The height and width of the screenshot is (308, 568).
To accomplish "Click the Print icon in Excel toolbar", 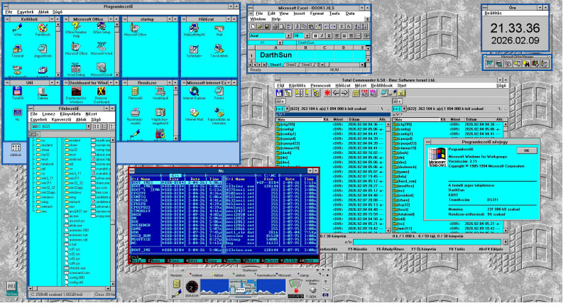I will point(275,26).
